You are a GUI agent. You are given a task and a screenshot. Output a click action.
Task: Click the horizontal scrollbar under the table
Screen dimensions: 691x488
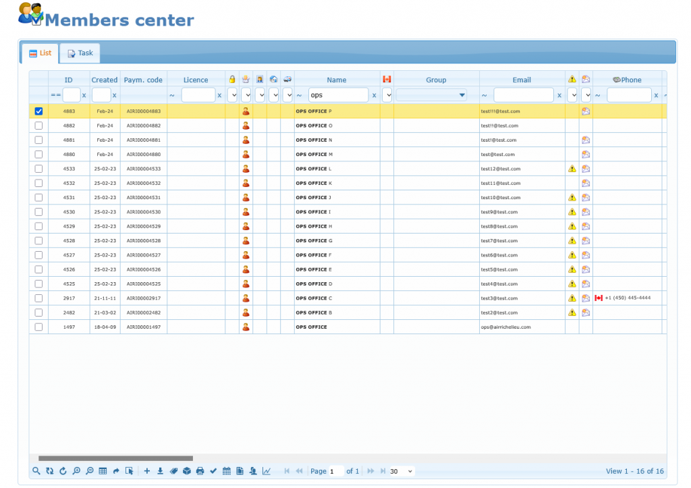[x=115, y=458]
